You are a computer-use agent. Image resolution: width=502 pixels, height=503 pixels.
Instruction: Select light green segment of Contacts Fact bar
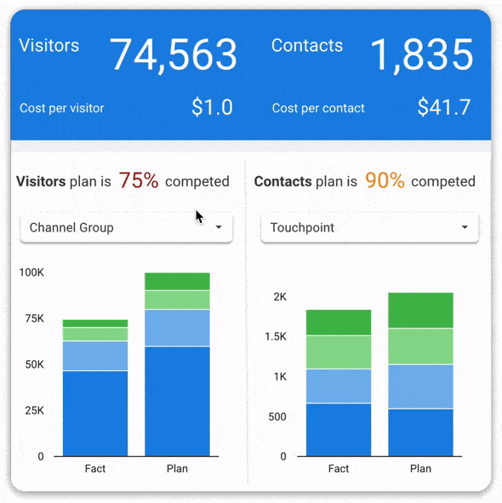339,352
